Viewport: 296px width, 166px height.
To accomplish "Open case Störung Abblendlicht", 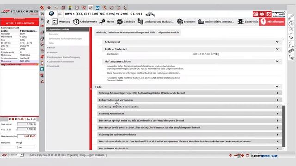I will pos(190,114).
